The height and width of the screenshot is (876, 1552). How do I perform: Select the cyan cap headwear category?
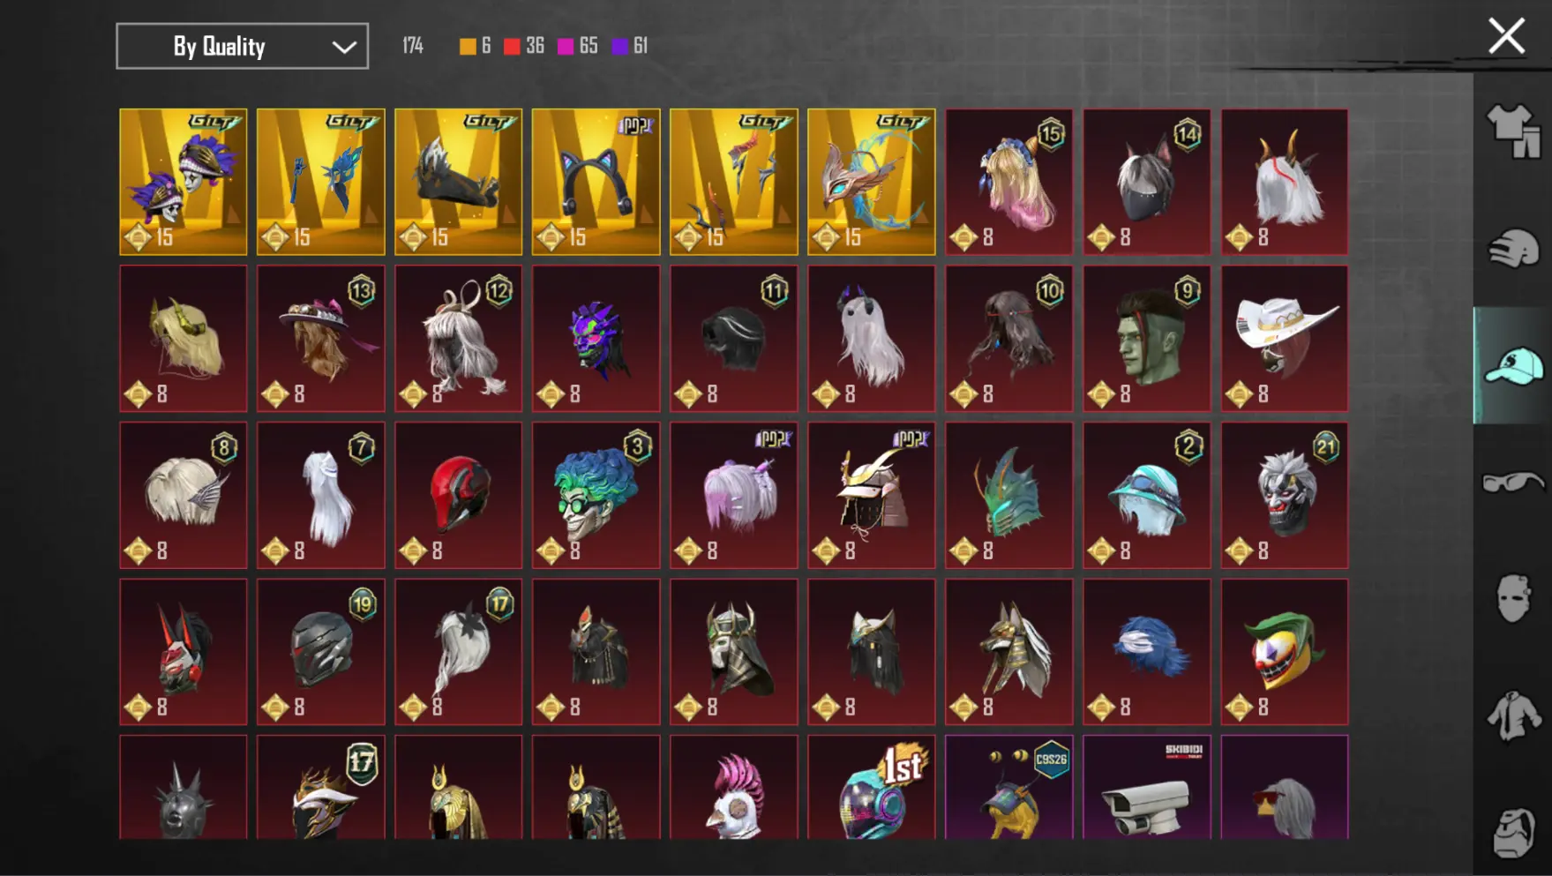[1513, 365]
